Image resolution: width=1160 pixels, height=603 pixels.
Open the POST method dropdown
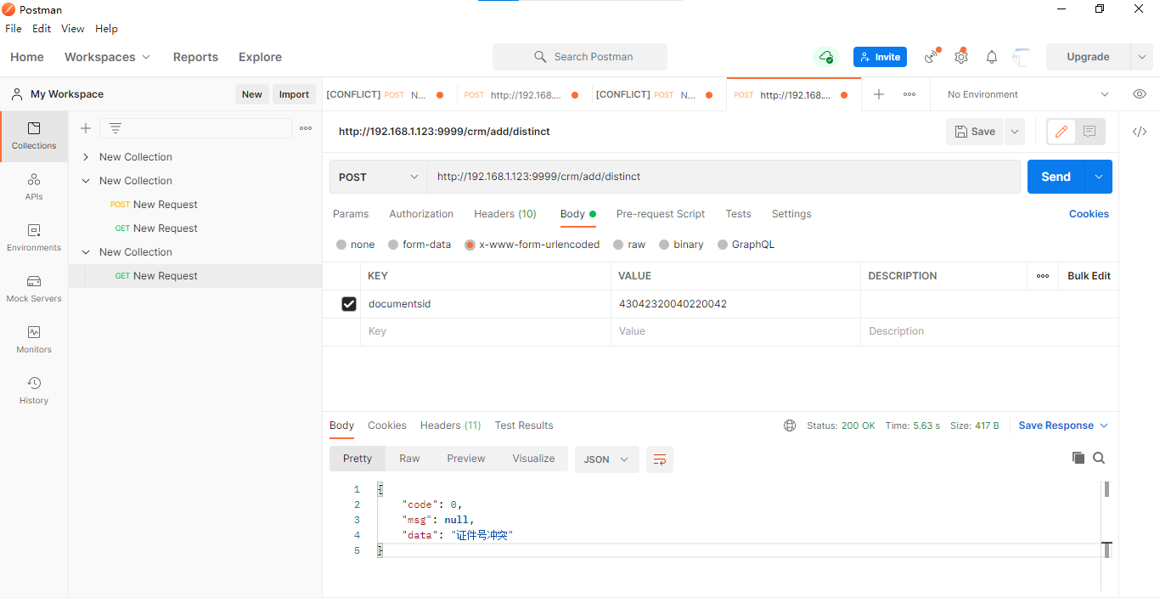point(378,177)
